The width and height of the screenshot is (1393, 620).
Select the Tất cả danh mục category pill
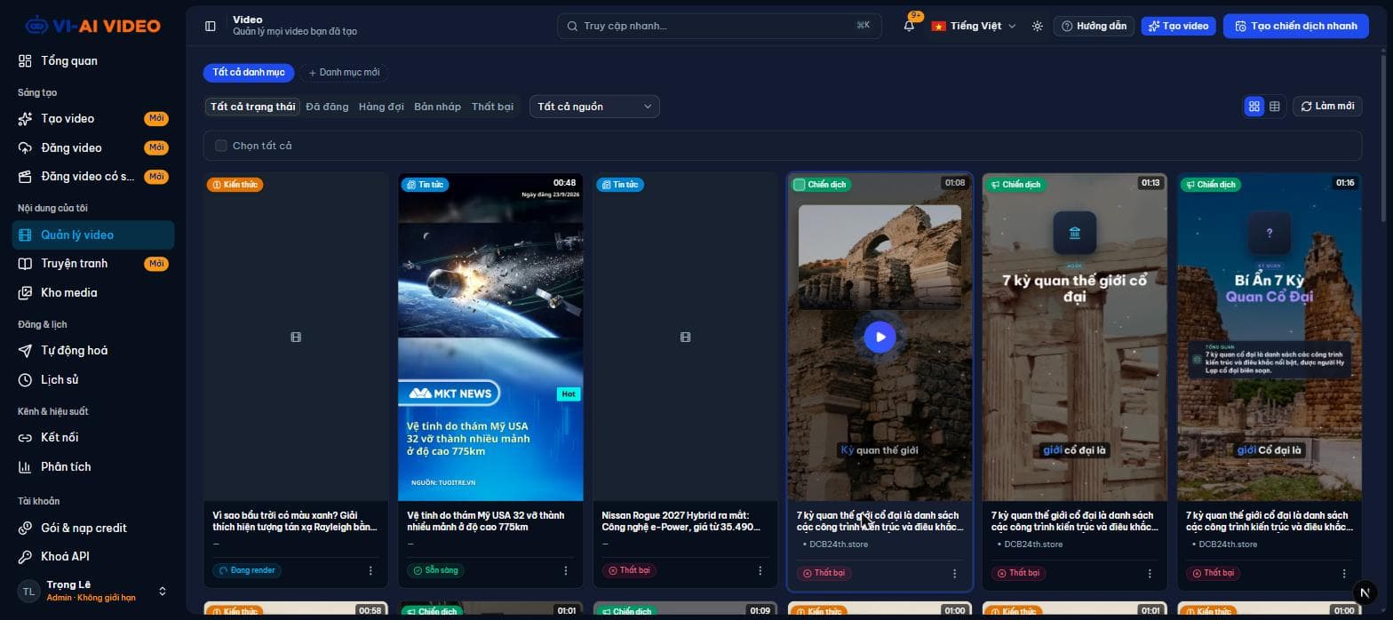point(249,72)
